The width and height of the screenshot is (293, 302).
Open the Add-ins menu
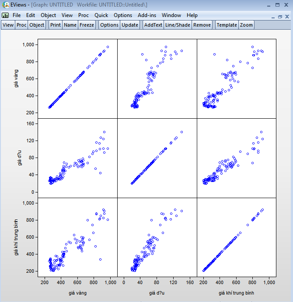[146, 15]
